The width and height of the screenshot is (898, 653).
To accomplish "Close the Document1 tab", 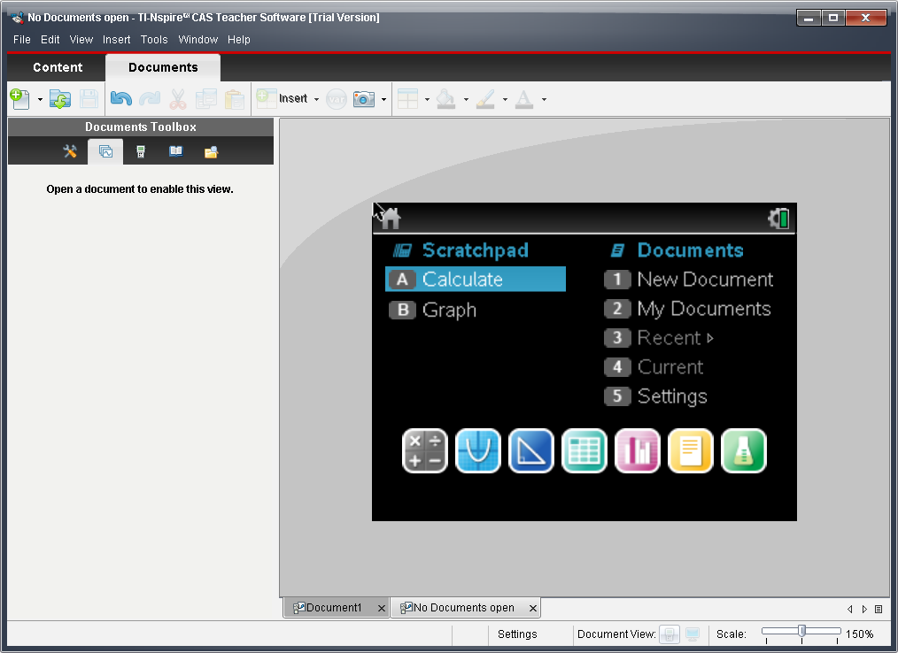I will tap(382, 609).
